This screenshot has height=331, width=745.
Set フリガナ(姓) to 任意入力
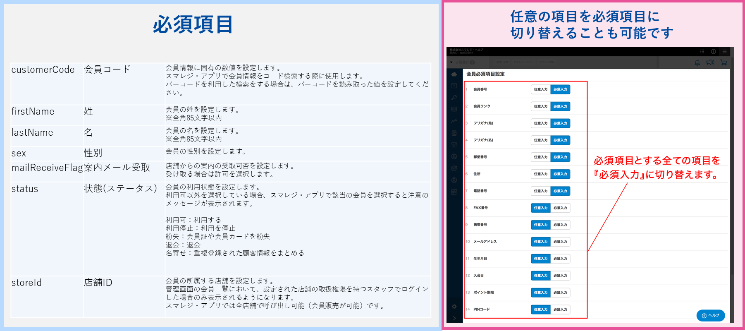point(540,123)
